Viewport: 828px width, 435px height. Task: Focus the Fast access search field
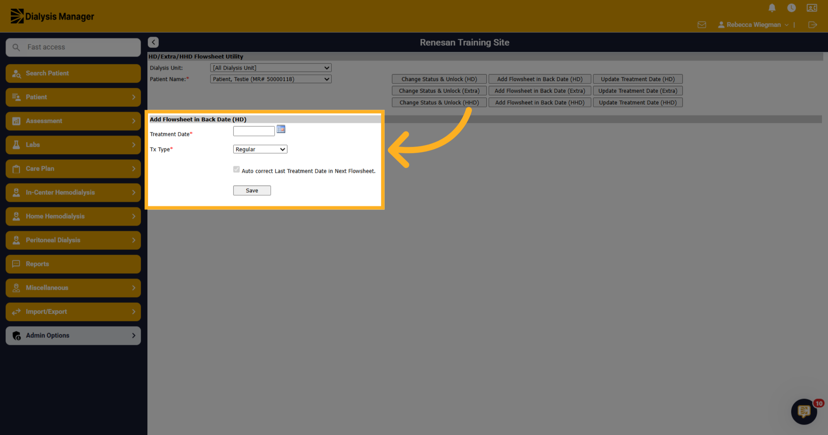73,47
